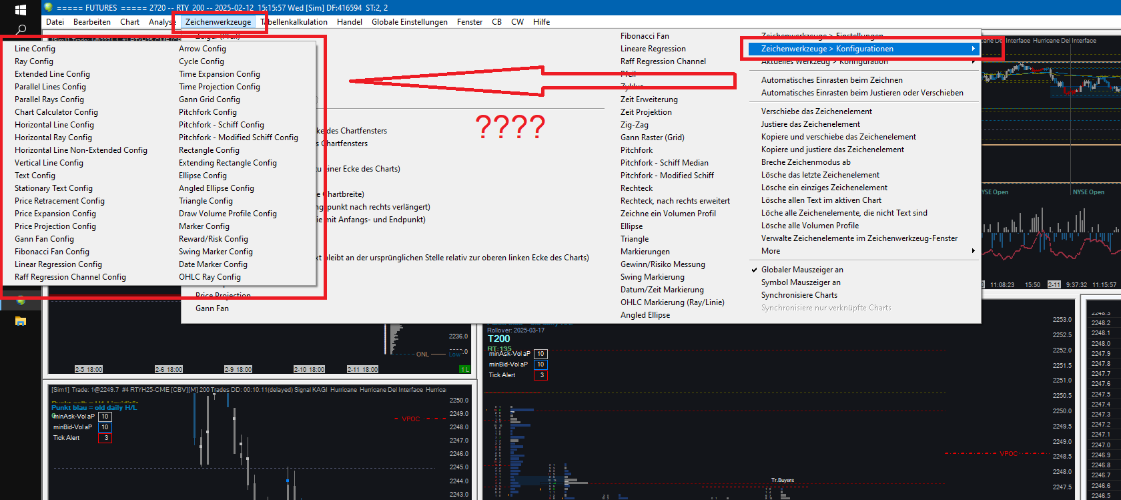Click the globe app icon in title bar

coord(48,7)
